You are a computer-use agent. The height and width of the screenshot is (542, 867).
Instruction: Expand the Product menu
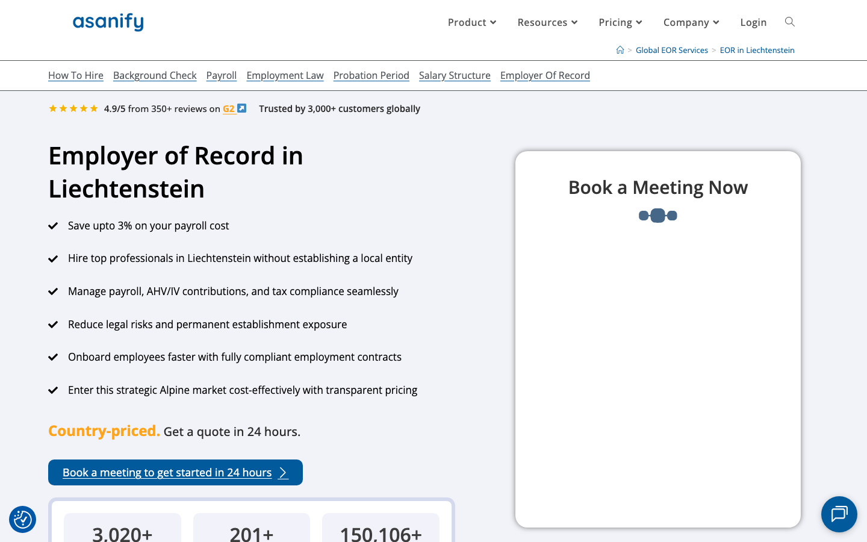[472, 22]
